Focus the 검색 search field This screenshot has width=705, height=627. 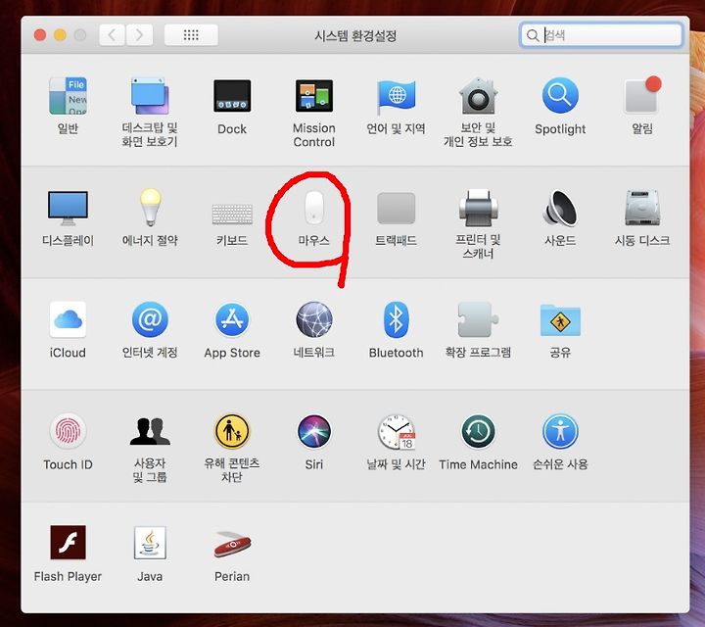pyautogui.click(x=601, y=35)
